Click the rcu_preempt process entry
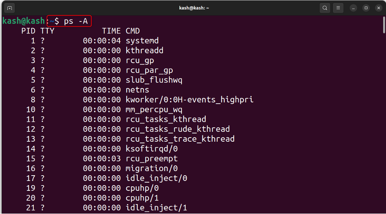386x214 pixels. point(152,159)
